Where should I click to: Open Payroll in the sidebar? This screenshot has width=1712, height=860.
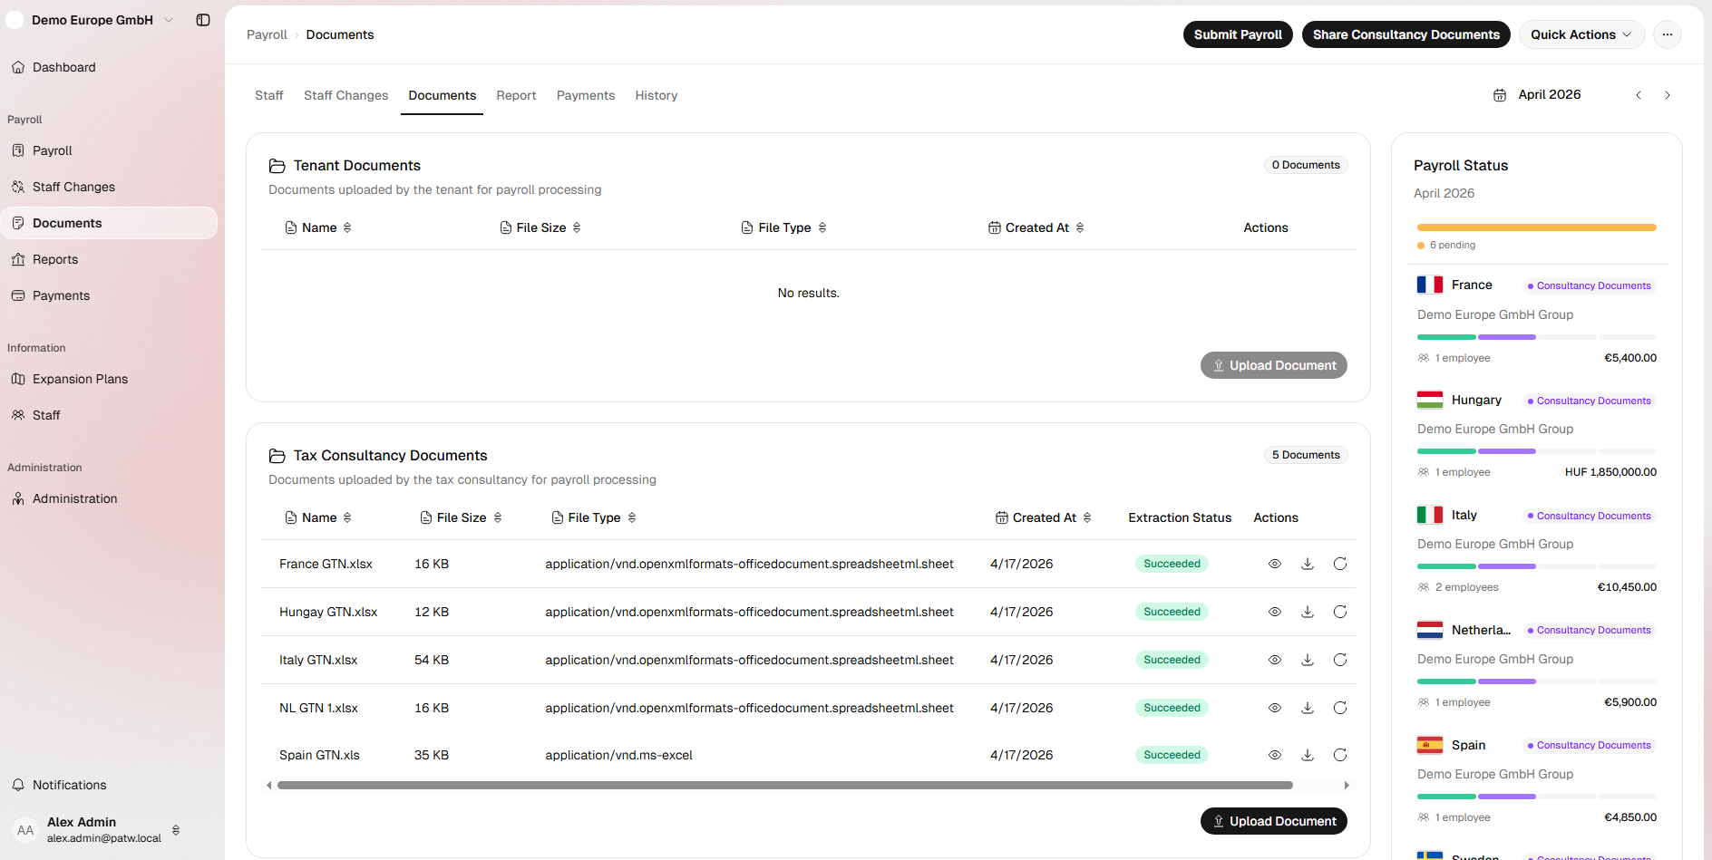tap(109, 150)
